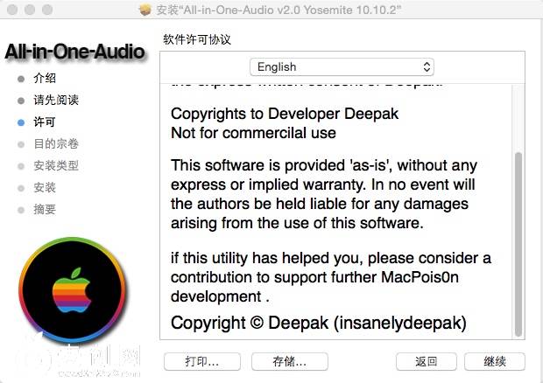This screenshot has width=543, height=383.
Task: Select the 介绍 step bullet
Action: (21, 79)
